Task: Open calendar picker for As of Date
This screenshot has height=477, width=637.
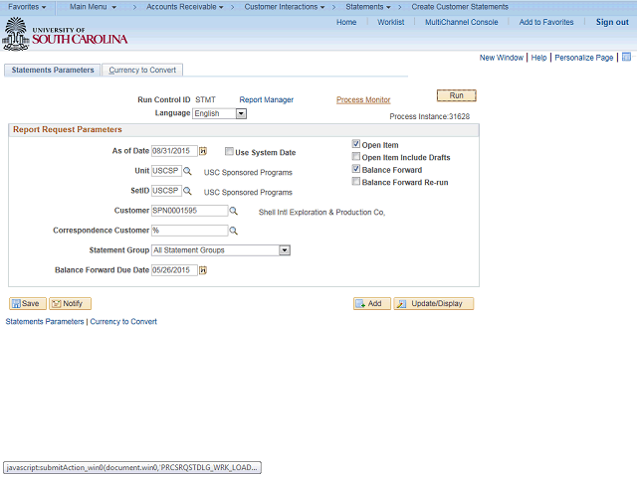Action: (x=203, y=151)
